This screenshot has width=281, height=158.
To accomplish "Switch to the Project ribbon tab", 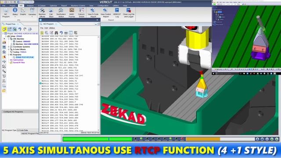I will (x=12, y=6).
